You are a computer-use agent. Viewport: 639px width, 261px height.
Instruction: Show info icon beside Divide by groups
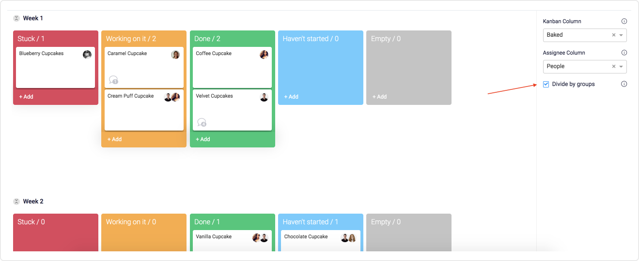pos(624,84)
